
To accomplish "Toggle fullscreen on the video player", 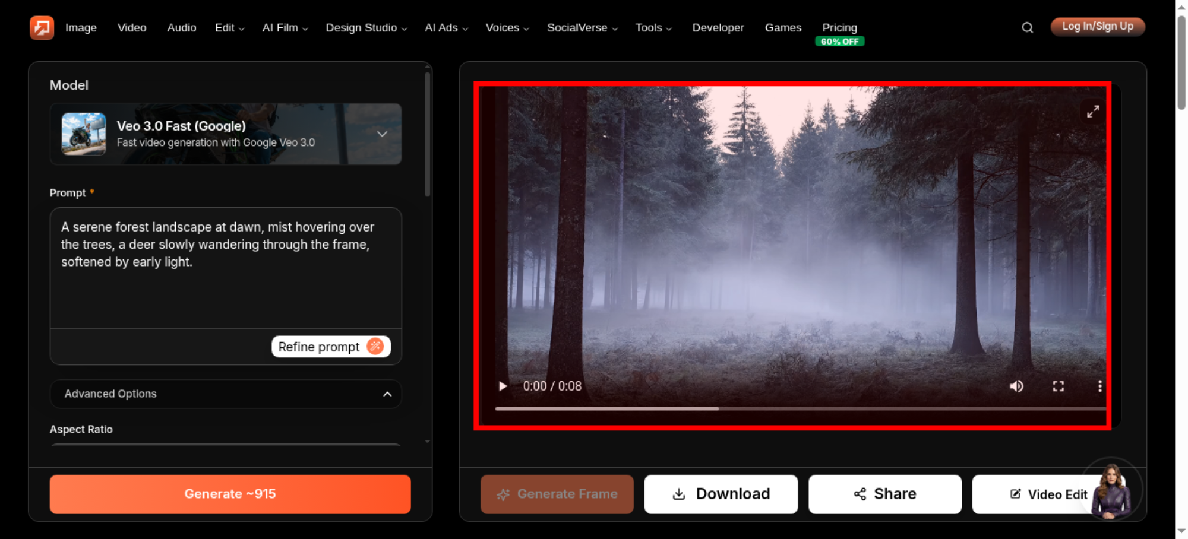I will [1058, 386].
